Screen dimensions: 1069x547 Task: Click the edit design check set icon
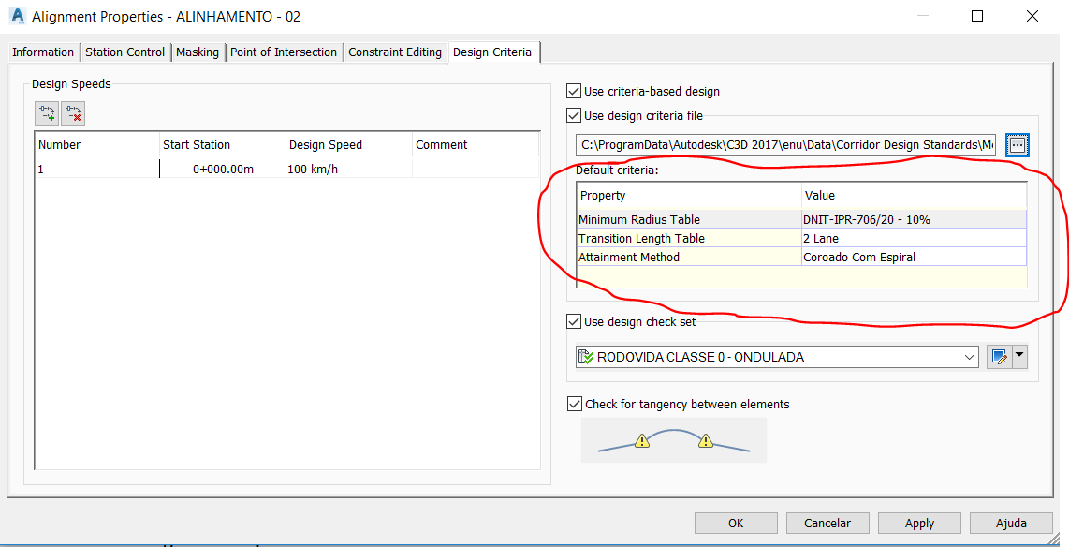[x=999, y=357]
